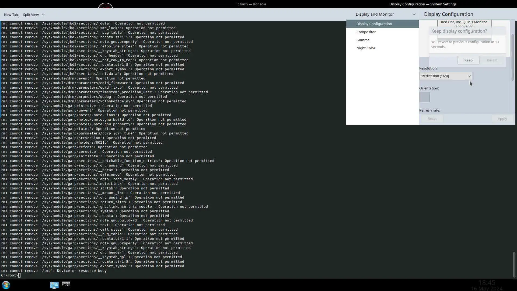Click the Konsole vertical scrollbar handle
Viewport: 517px width, 291px height.
(x=514, y=264)
